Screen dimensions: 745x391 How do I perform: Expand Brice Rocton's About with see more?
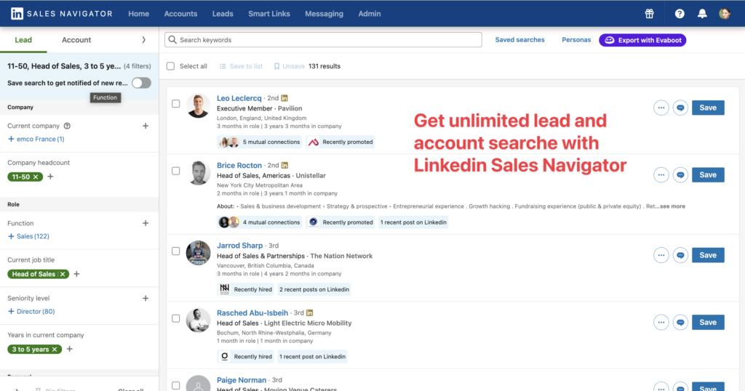pos(672,206)
